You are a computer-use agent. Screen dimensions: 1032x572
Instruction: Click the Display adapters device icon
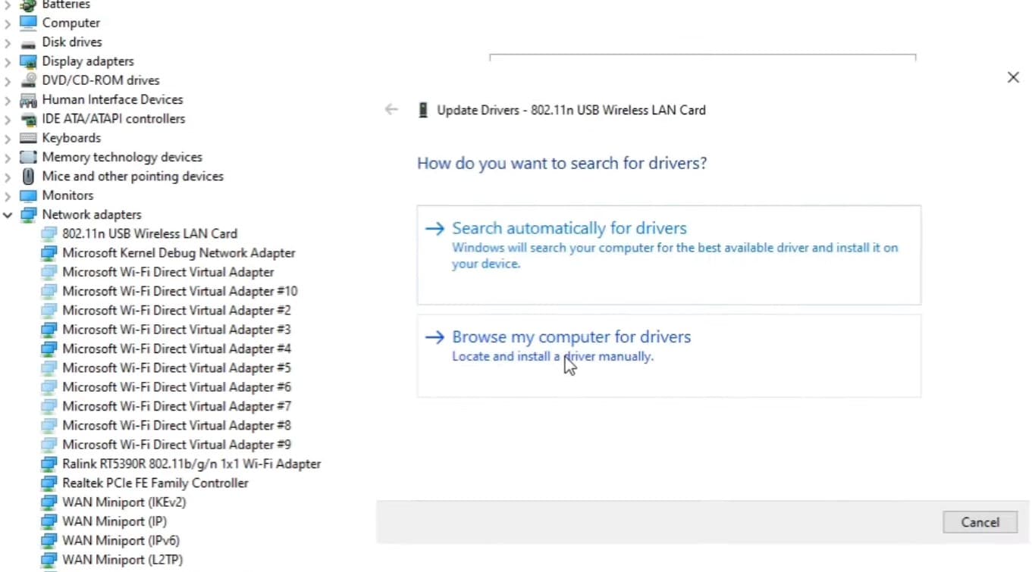(28, 61)
